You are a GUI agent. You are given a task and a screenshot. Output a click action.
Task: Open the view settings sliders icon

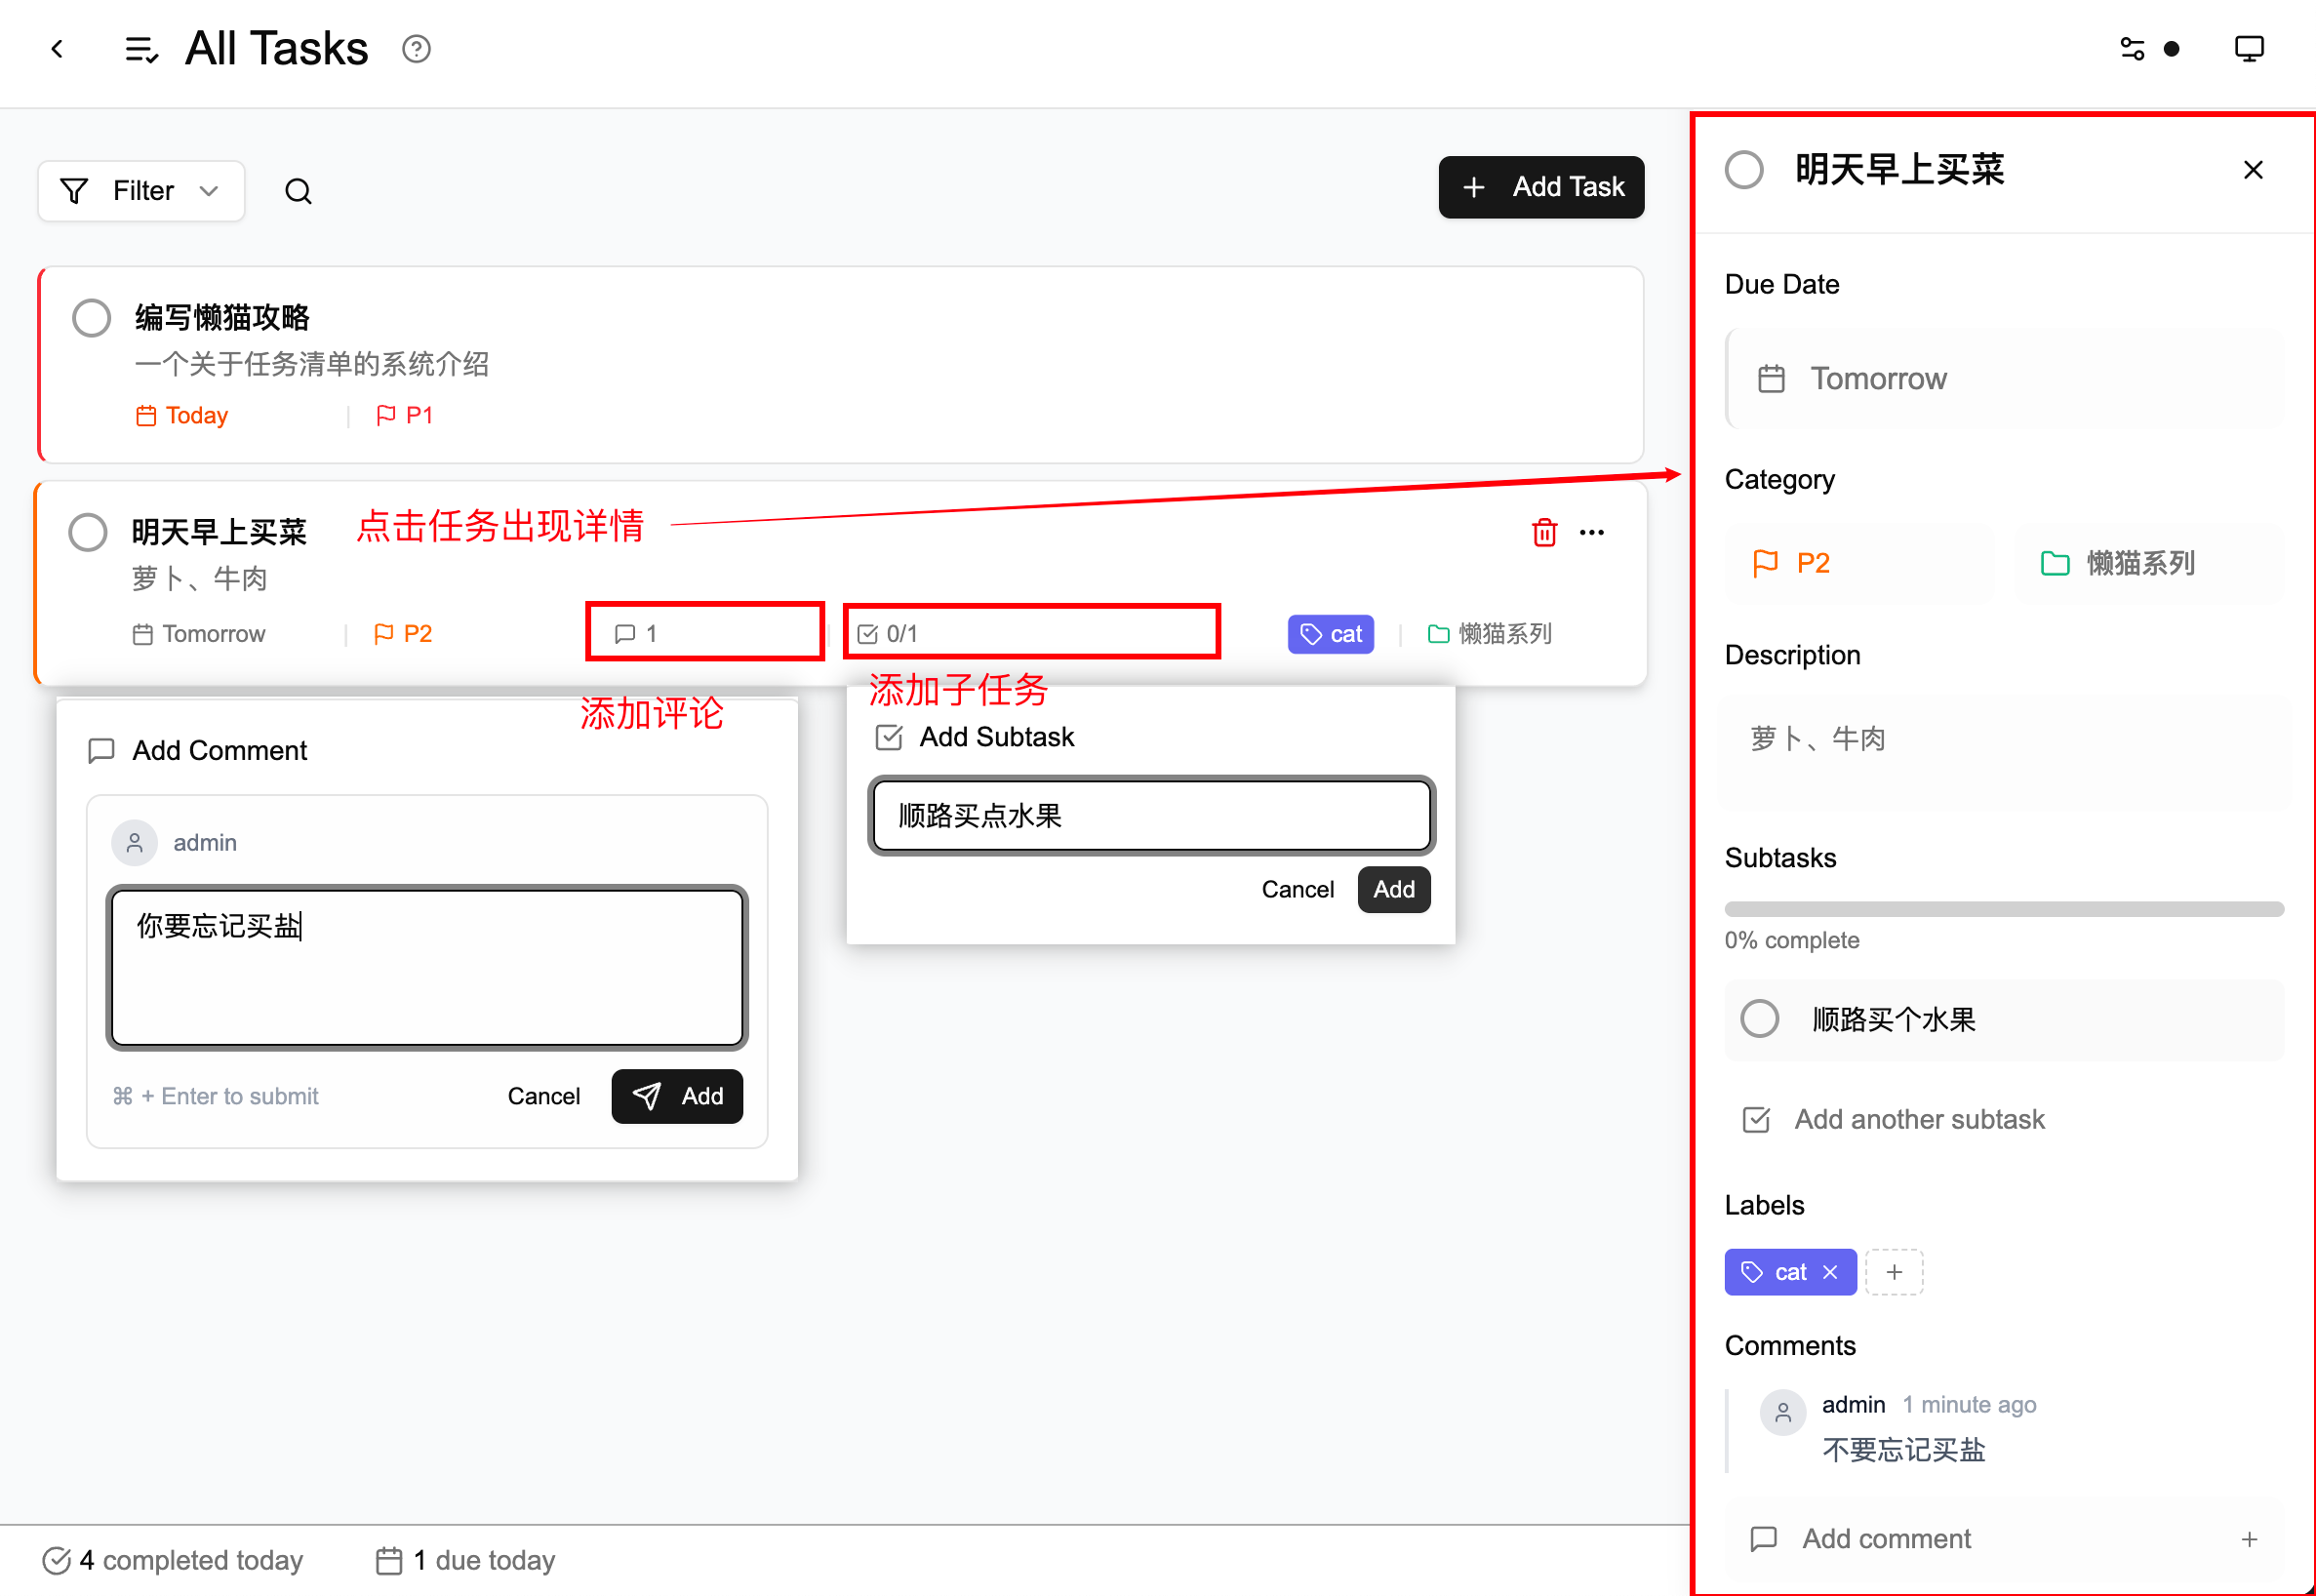click(x=2132, y=49)
